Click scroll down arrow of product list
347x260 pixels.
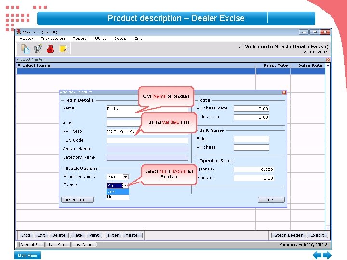328,228
